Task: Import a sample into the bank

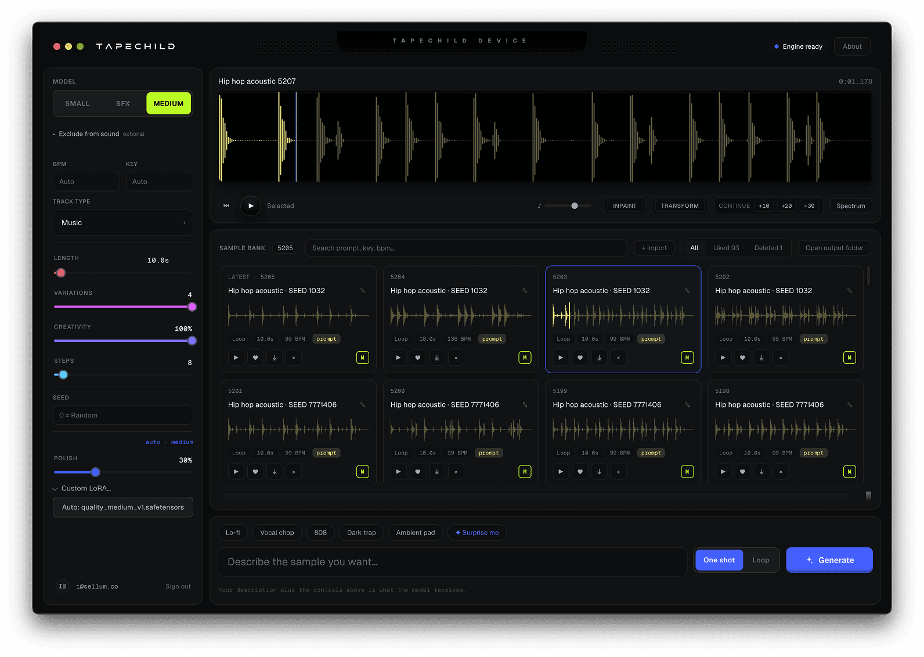Action: tap(654, 248)
